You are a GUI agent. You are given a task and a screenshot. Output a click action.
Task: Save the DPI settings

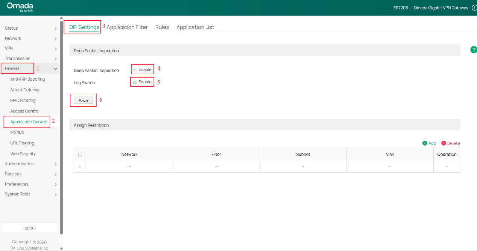[83, 100]
